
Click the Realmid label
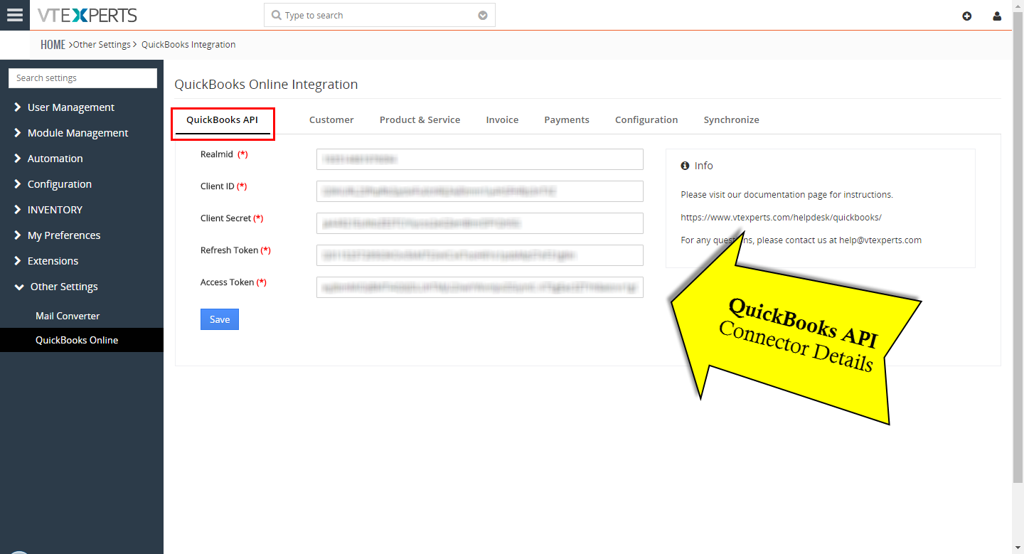[216, 154]
